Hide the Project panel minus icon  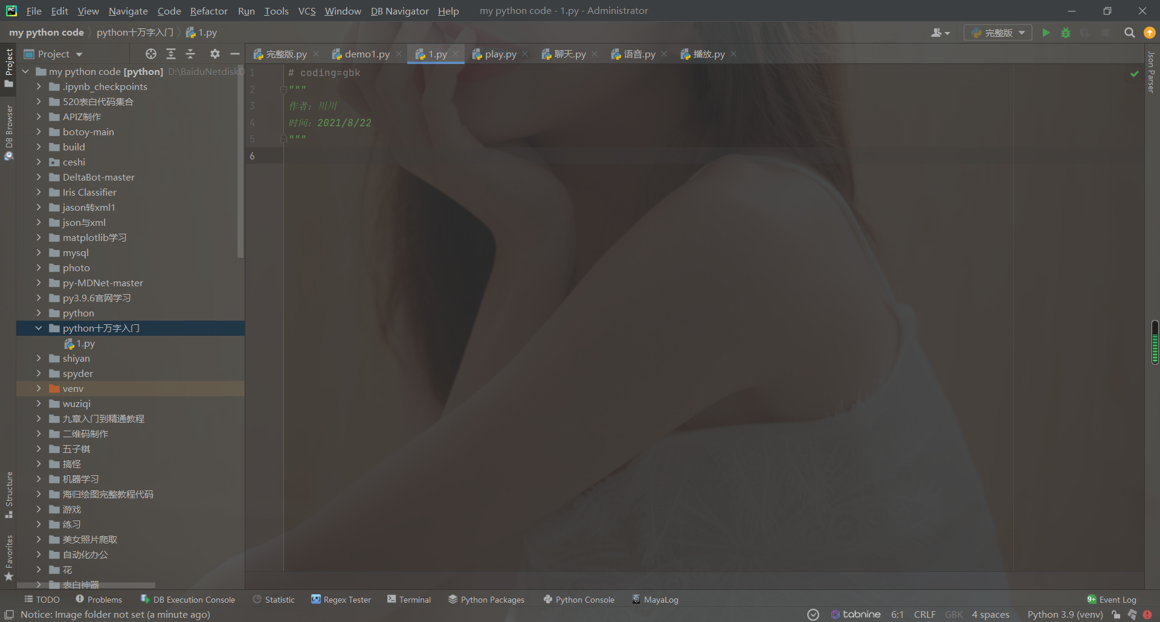coord(235,54)
